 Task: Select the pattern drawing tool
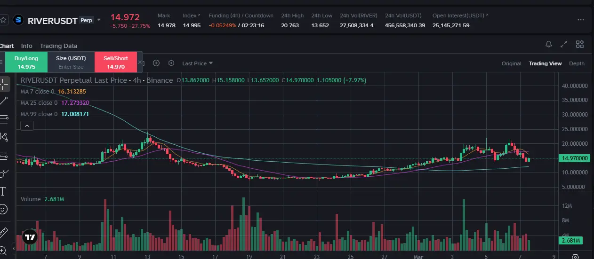point(4,137)
